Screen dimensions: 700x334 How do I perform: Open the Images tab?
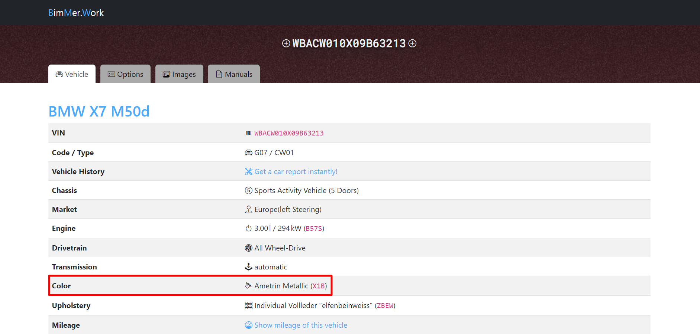(179, 74)
